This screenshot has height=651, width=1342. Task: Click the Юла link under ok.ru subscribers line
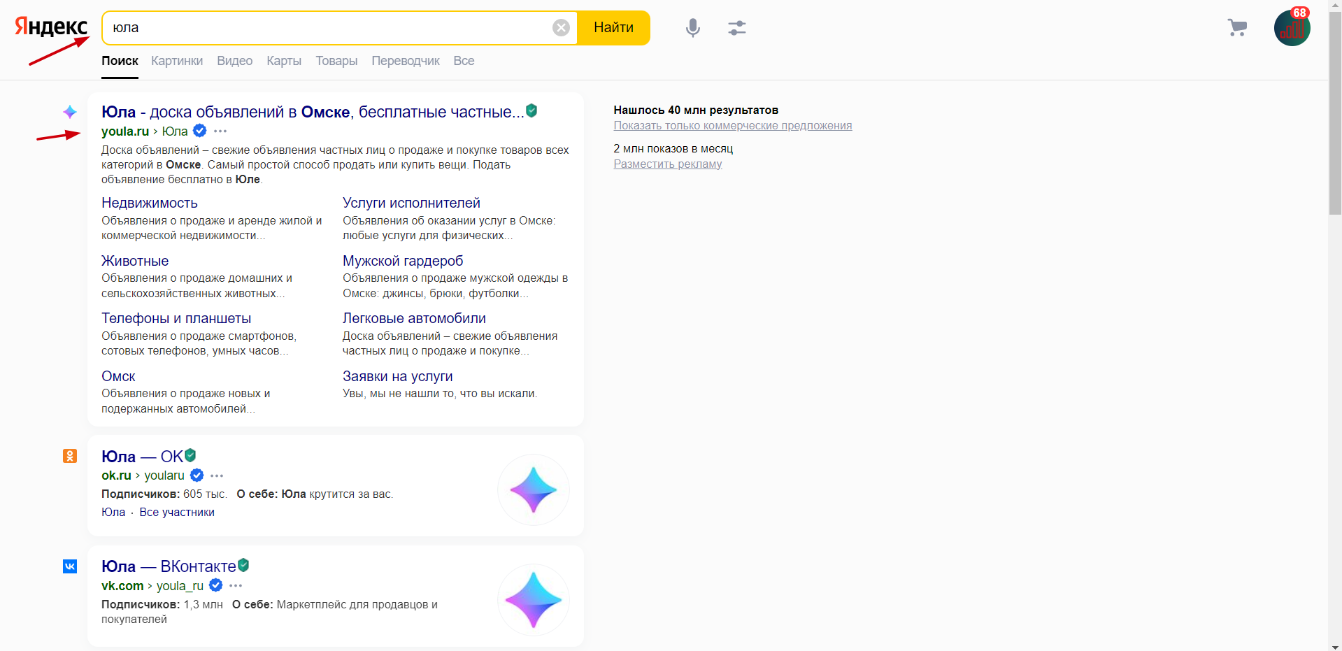pos(113,513)
